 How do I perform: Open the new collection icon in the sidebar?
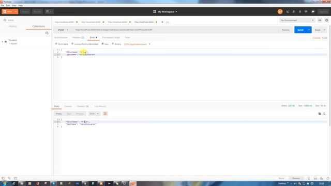(x=47, y=33)
